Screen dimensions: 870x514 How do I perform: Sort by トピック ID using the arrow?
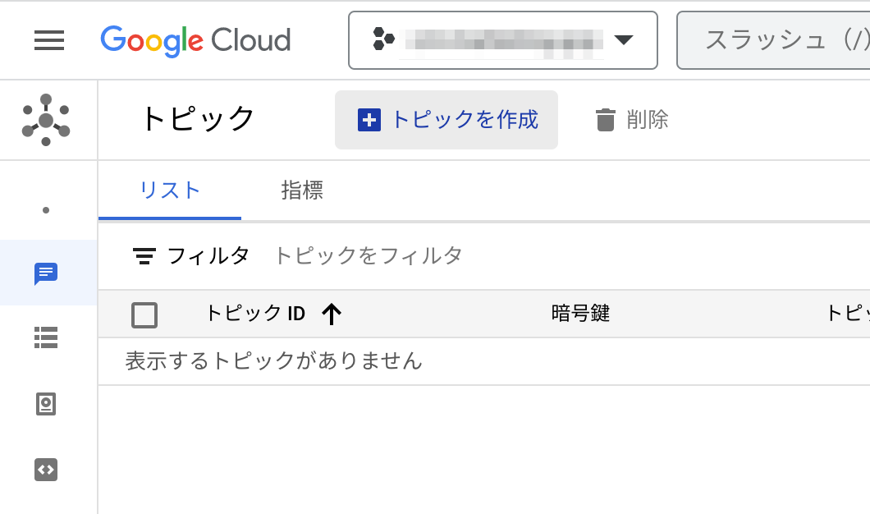(x=332, y=314)
